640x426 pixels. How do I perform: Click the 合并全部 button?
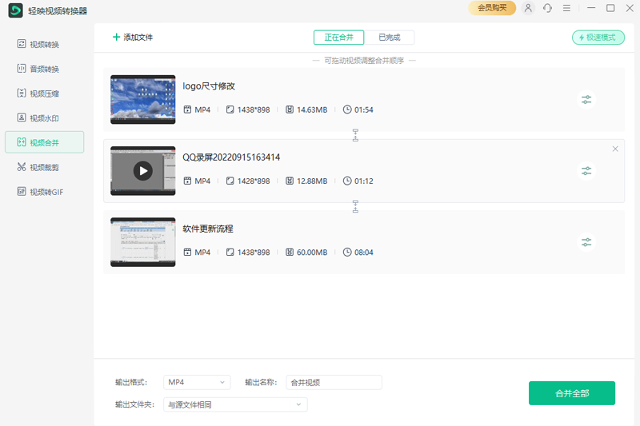571,393
